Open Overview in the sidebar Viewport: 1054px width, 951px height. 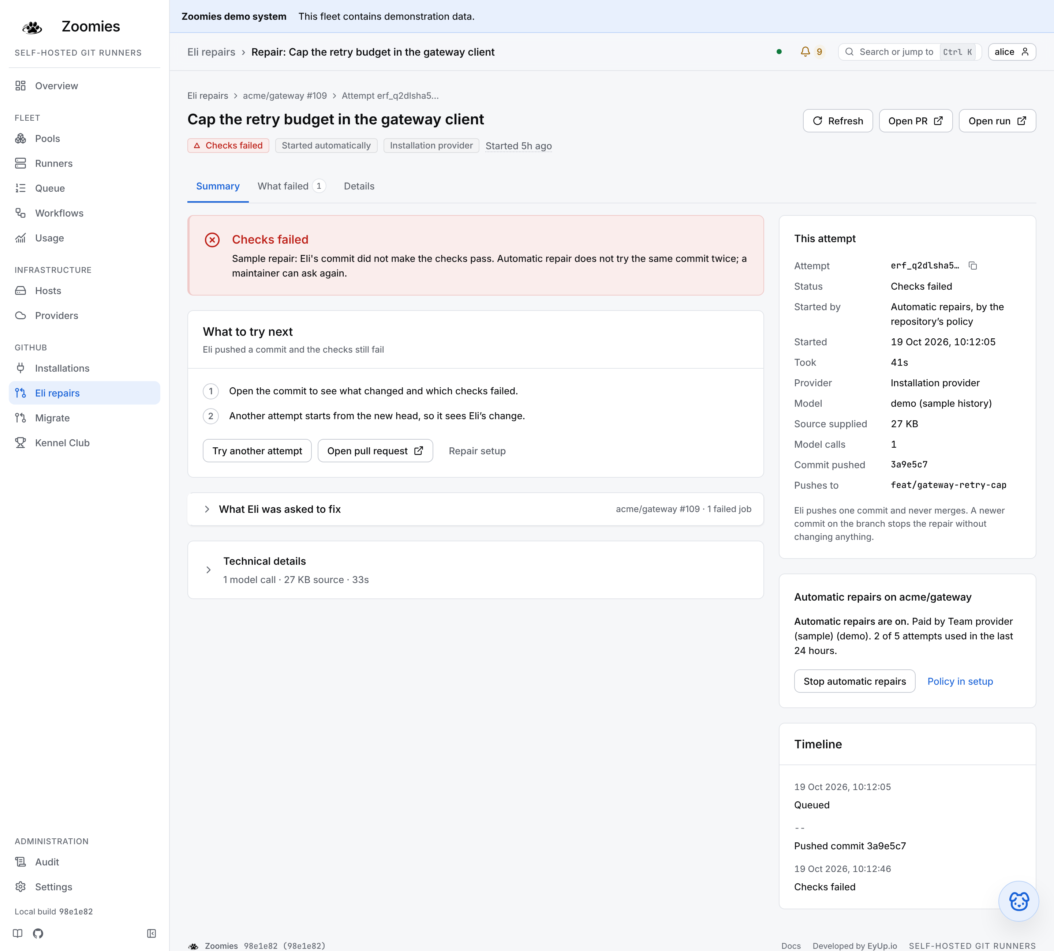coord(84,86)
